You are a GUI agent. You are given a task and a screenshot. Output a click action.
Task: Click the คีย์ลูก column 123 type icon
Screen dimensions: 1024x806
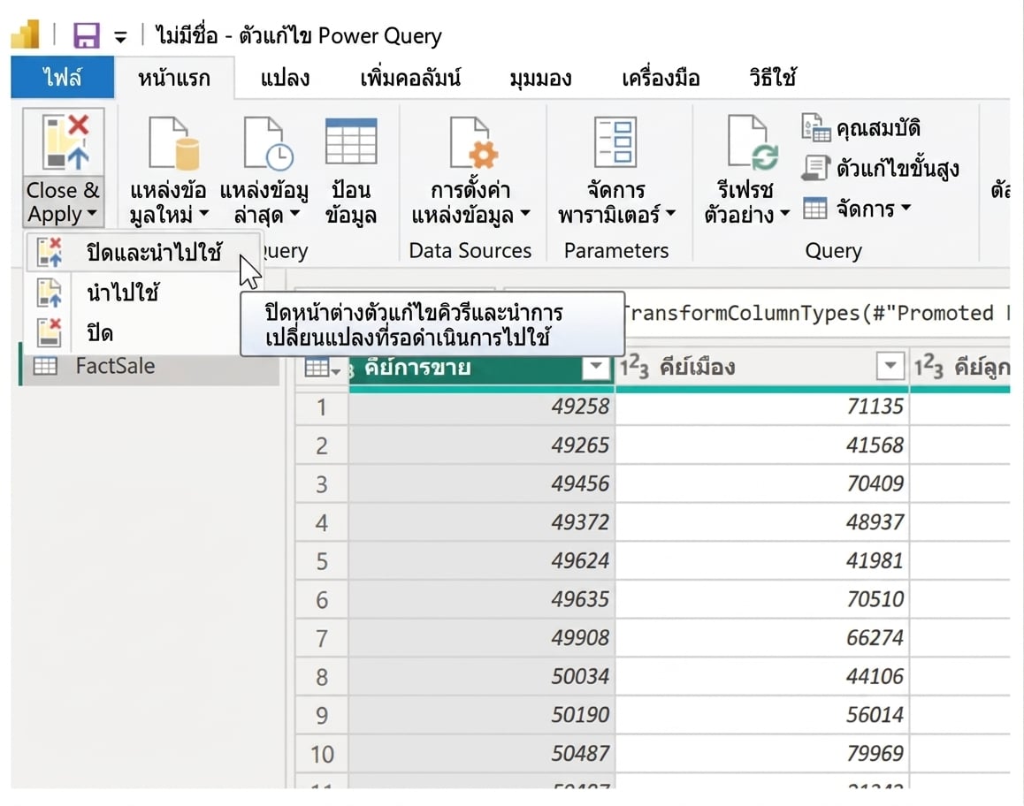(x=928, y=368)
